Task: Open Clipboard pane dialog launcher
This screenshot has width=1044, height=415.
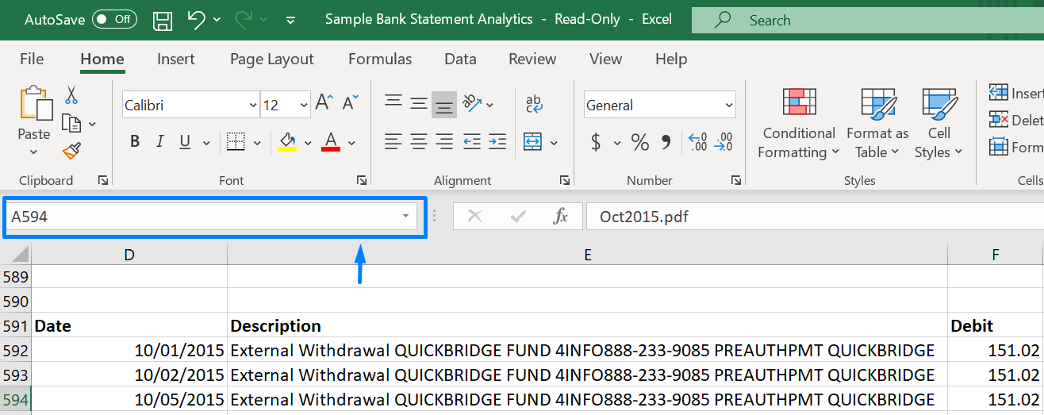Action: (103, 180)
